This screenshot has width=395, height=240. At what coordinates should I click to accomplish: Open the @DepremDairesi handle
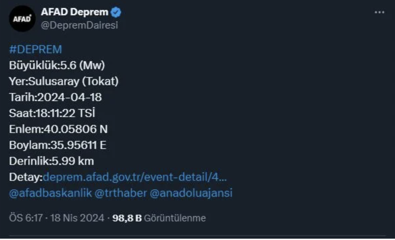click(79, 25)
